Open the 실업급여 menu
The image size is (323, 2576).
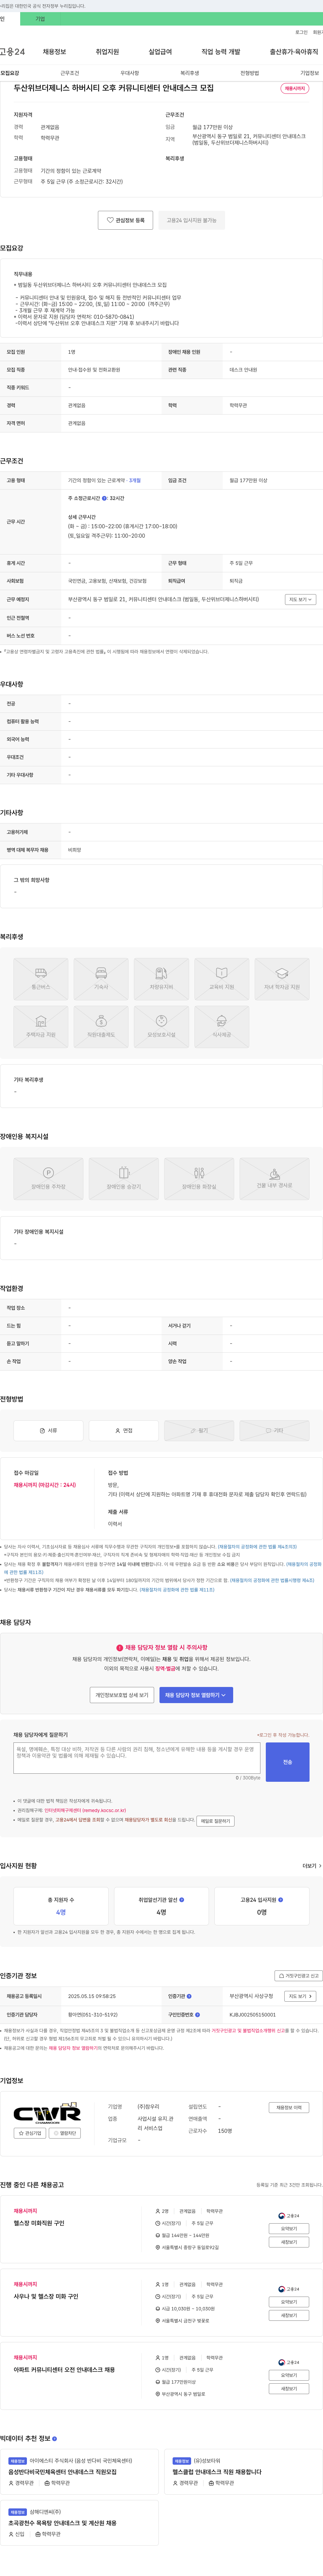point(160,52)
